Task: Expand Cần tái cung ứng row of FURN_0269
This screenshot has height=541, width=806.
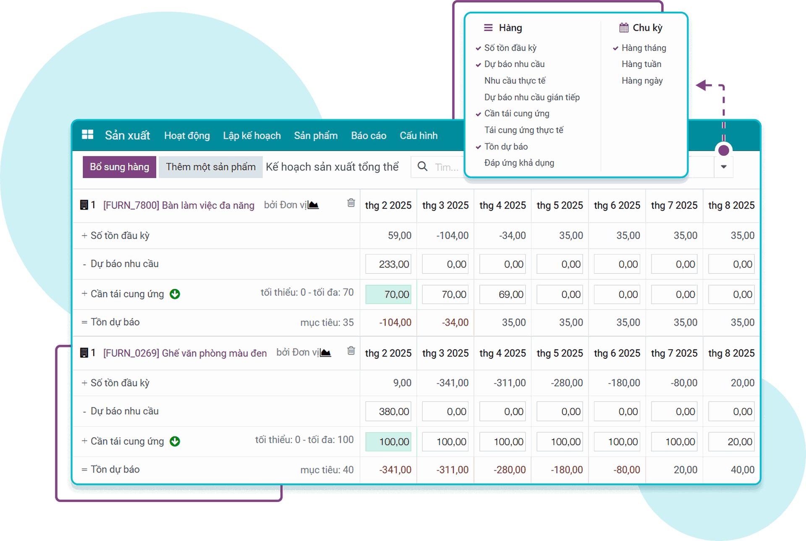Action: pos(84,441)
